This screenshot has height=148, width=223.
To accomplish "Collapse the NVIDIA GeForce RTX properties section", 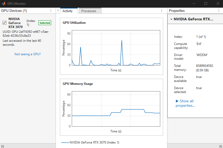I will point(171,19).
